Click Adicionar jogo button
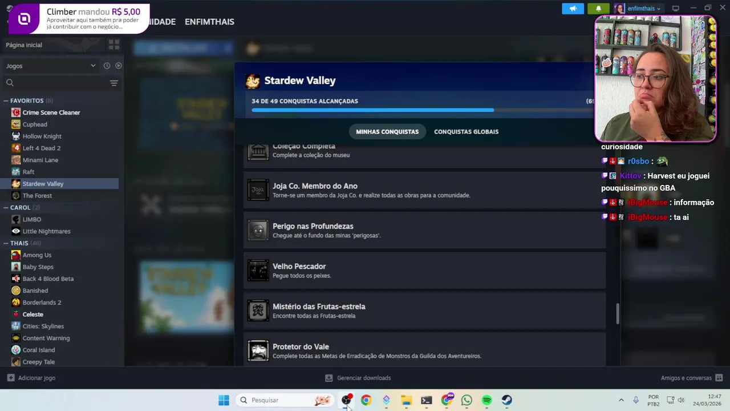 point(31,378)
